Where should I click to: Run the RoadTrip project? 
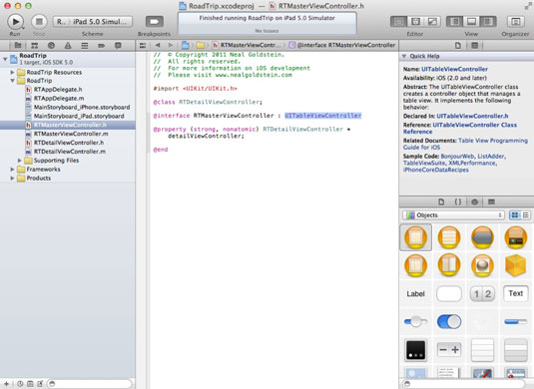15,22
